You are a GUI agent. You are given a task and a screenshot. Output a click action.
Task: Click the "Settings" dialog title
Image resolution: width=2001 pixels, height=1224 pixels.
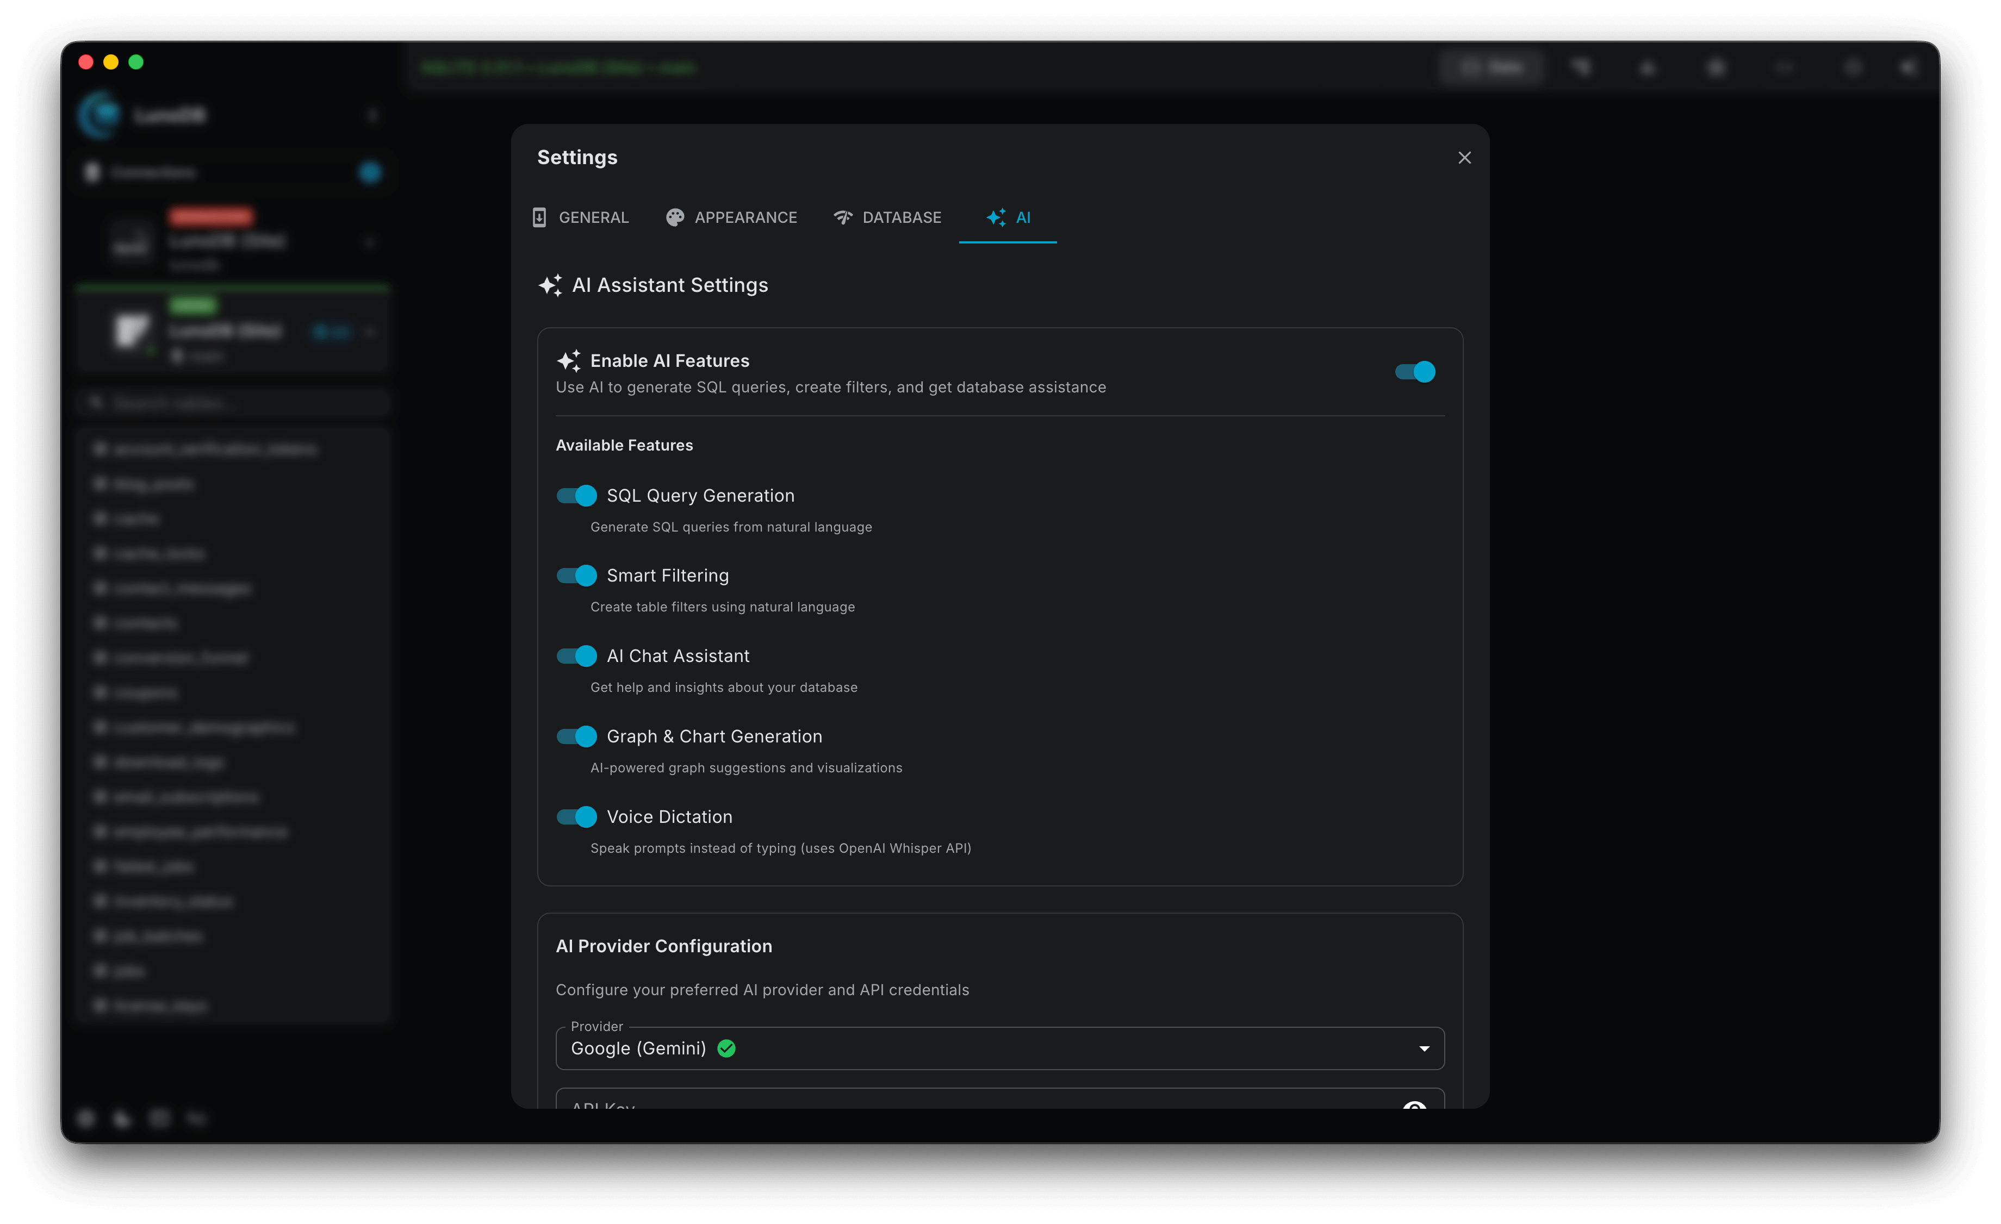coord(577,158)
